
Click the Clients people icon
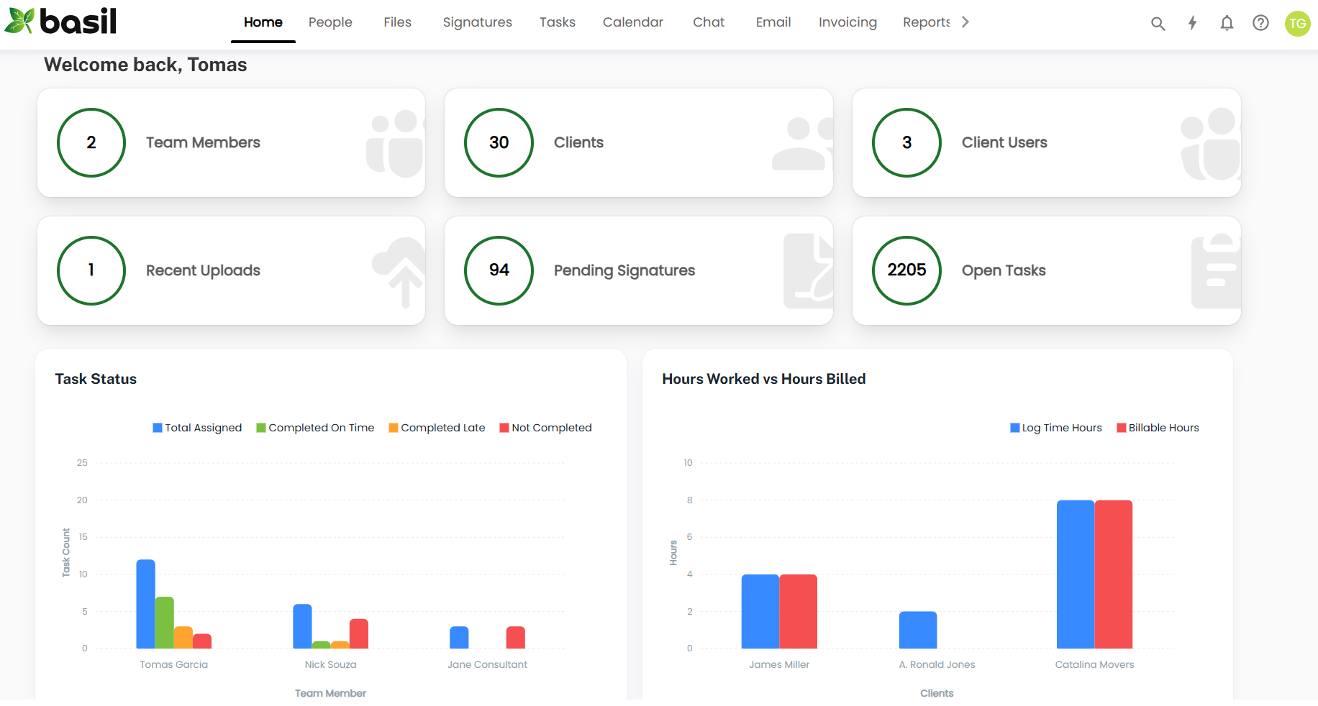(x=802, y=144)
